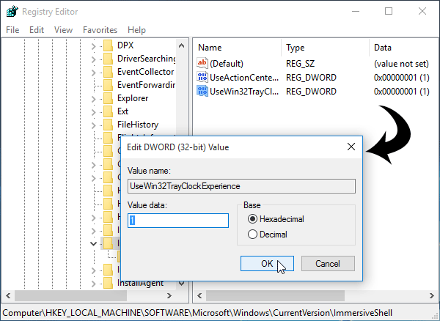Image resolution: width=440 pixels, height=321 pixels.
Task: Select the DriverSearching folder icon
Action: coord(108,59)
